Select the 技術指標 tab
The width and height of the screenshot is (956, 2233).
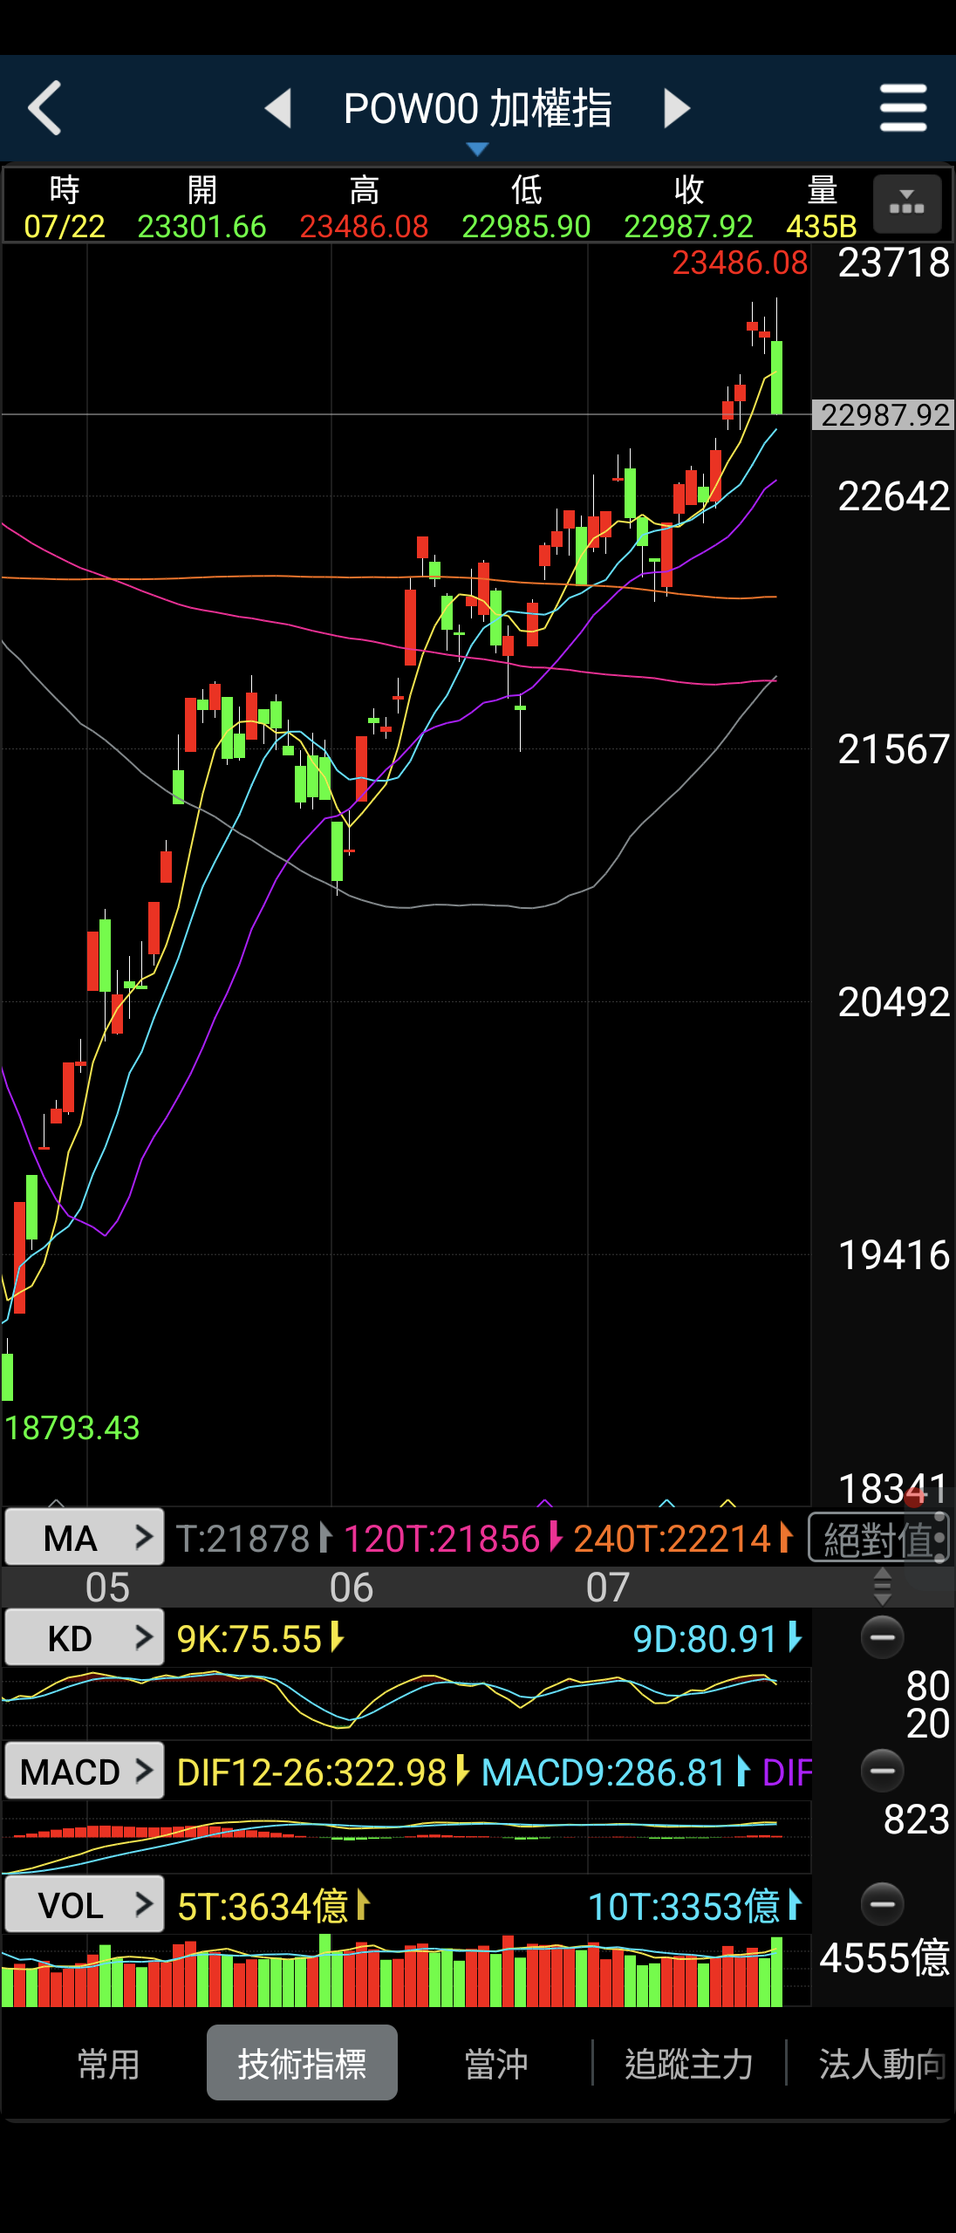pyautogui.click(x=302, y=2063)
